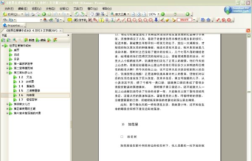This screenshot has height=161, width=252.
Task: Select the pencil drawing tool
Action: [x=162, y=20]
